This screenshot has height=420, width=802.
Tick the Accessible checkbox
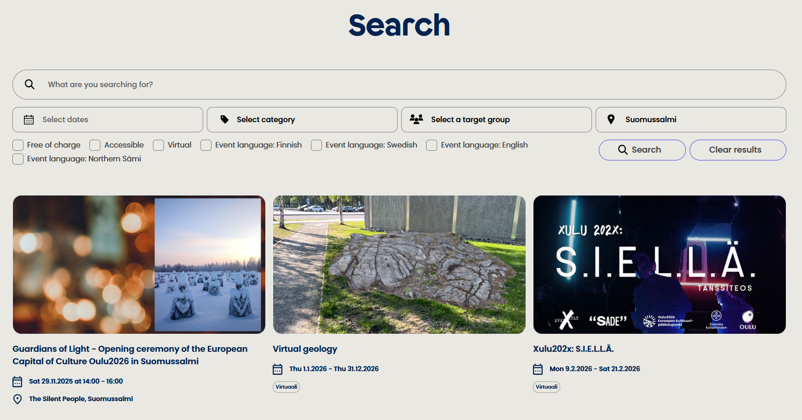click(95, 145)
